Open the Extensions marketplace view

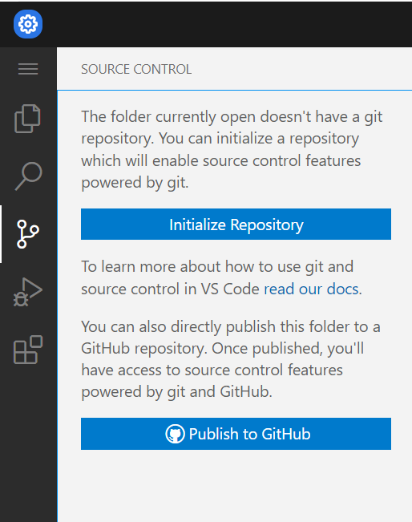28,350
